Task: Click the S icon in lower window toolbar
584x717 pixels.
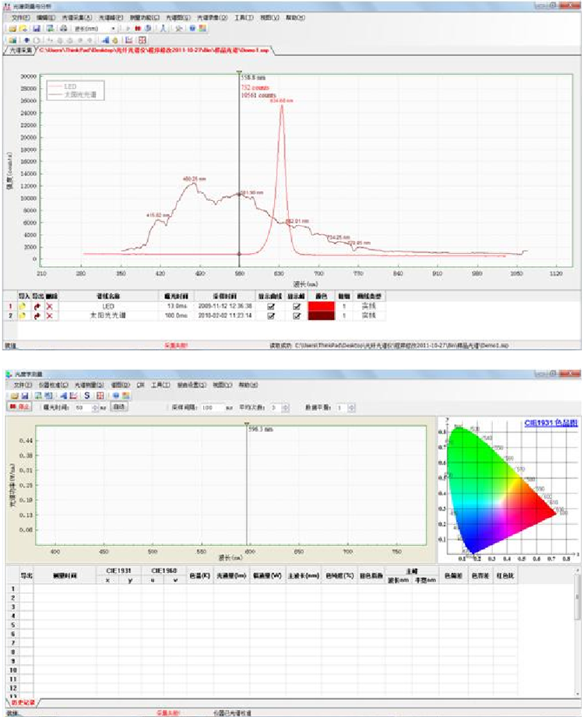Action: 87,395
